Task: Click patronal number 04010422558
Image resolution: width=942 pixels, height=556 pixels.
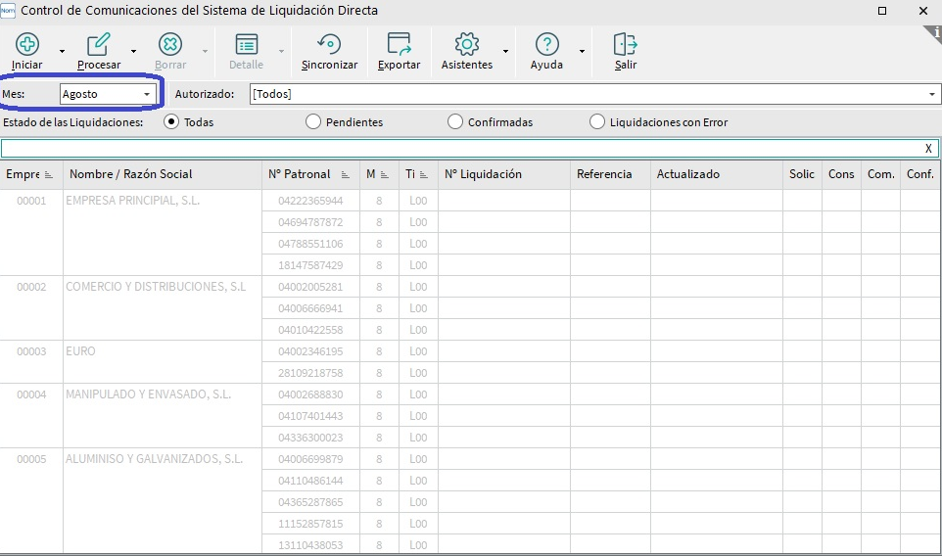Action: point(310,330)
